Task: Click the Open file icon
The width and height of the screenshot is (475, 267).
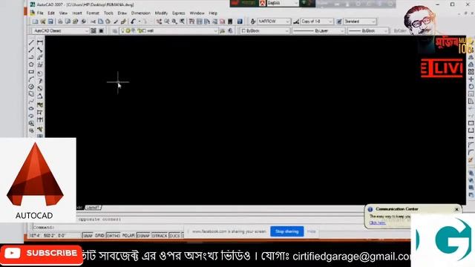Action: (x=43, y=22)
